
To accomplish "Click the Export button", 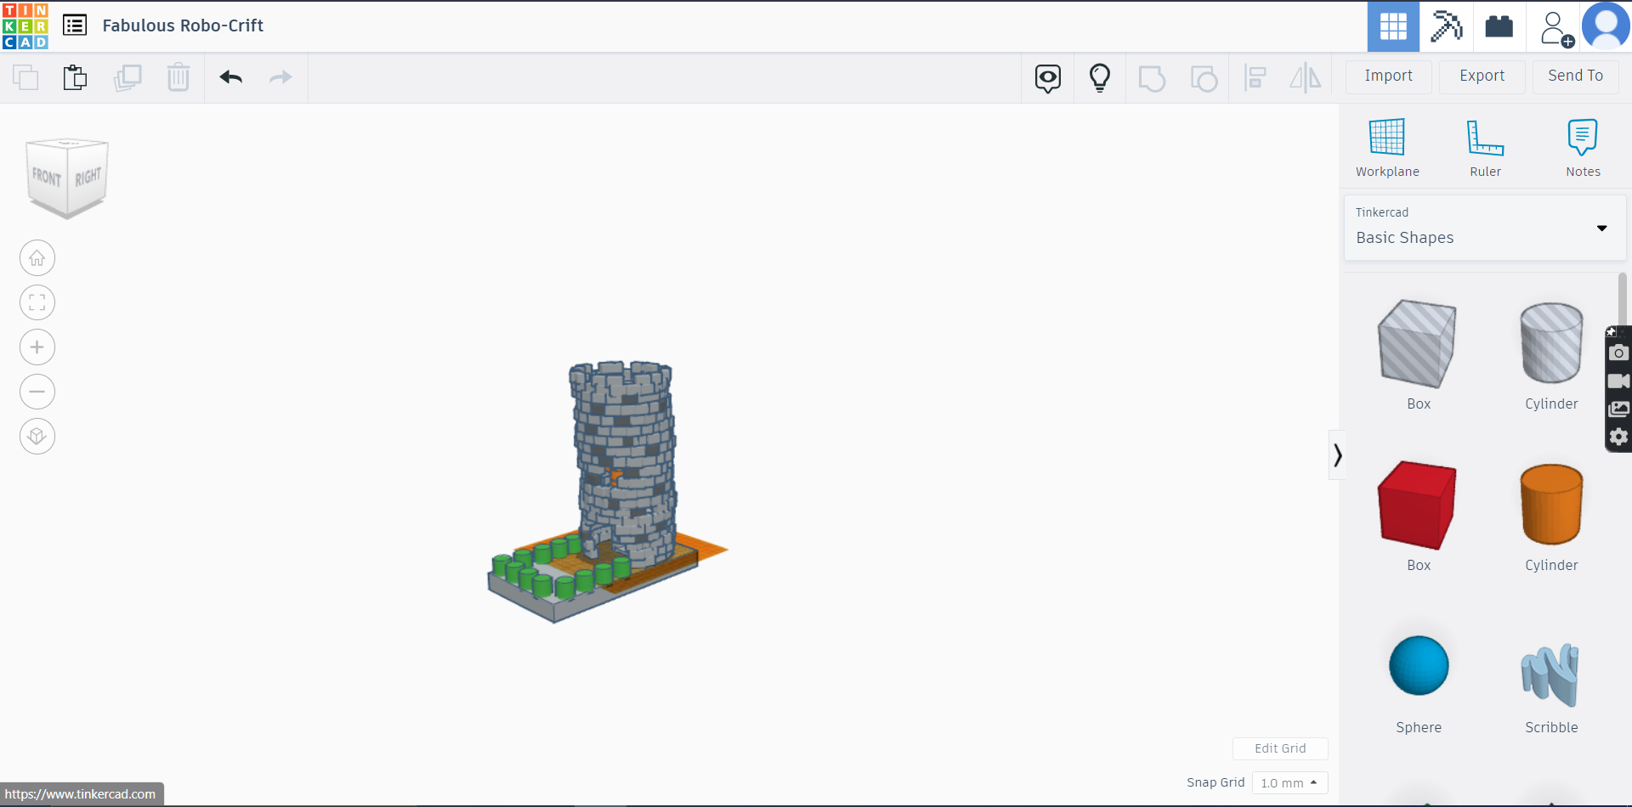I will (1481, 76).
